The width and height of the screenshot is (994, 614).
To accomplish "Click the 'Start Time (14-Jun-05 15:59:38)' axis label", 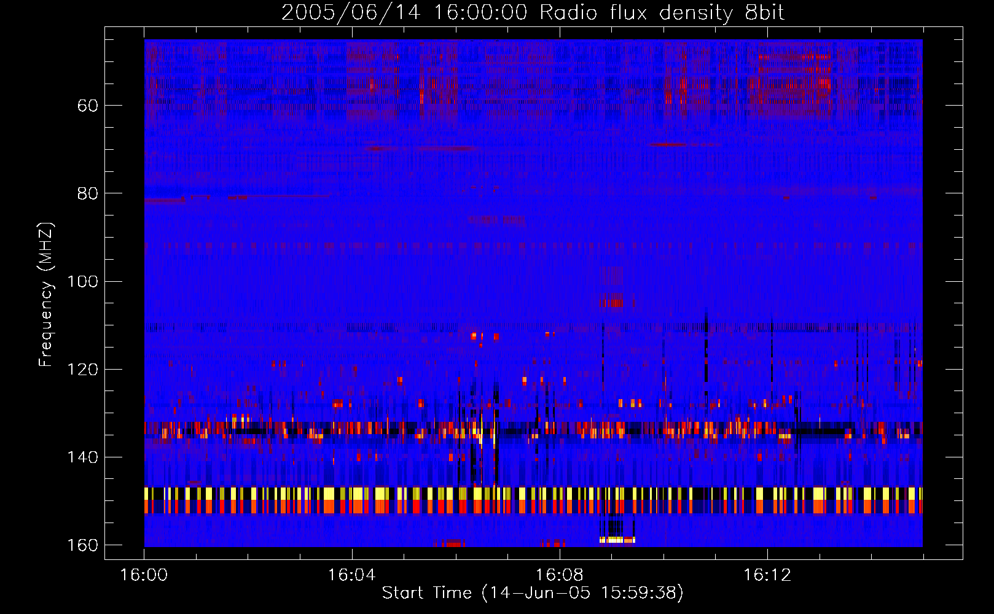I will point(533,593).
